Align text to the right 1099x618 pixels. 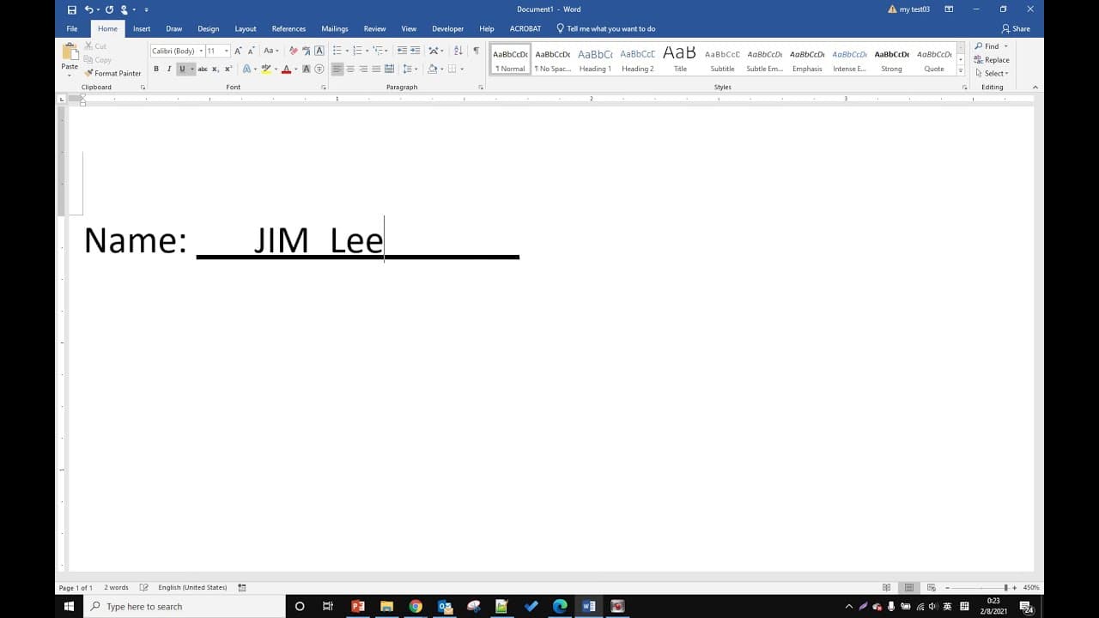pyautogui.click(x=363, y=69)
